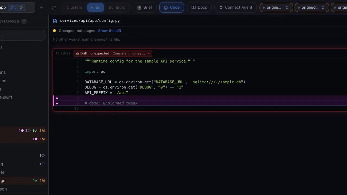Select the sidebar row ending in .swift
This screenshot has width=347, height=195.
(23, 97)
